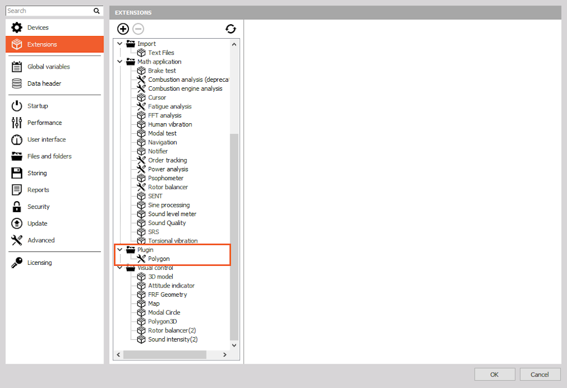Open the Extensions settings page

click(x=55, y=44)
